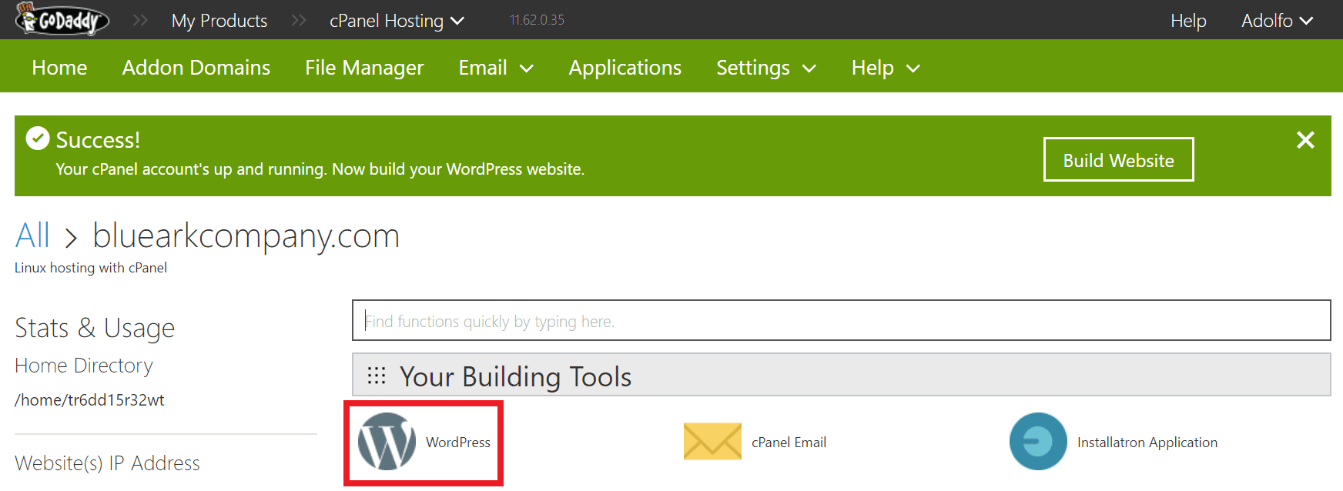The width and height of the screenshot is (1343, 491).
Task: Dismiss the Success banner with X
Action: pyautogui.click(x=1305, y=139)
